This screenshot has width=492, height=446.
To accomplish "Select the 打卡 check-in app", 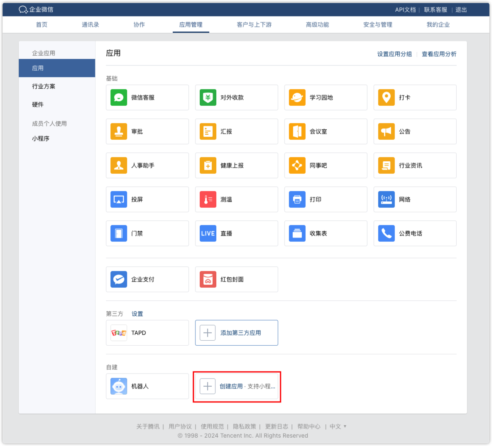I will click(x=415, y=97).
